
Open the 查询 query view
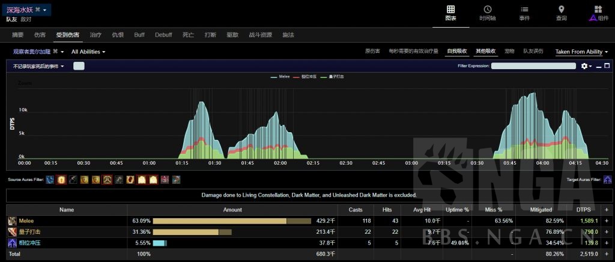[x=561, y=13]
